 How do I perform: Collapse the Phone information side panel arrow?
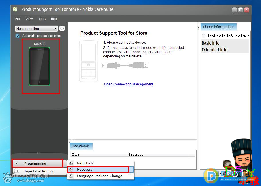tap(198, 27)
